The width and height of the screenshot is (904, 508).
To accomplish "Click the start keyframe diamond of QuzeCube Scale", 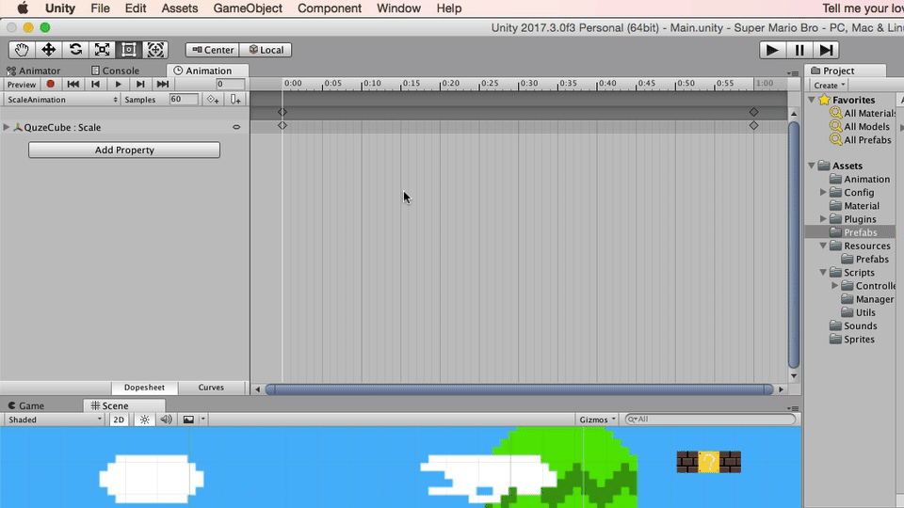I will tap(282, 125).
